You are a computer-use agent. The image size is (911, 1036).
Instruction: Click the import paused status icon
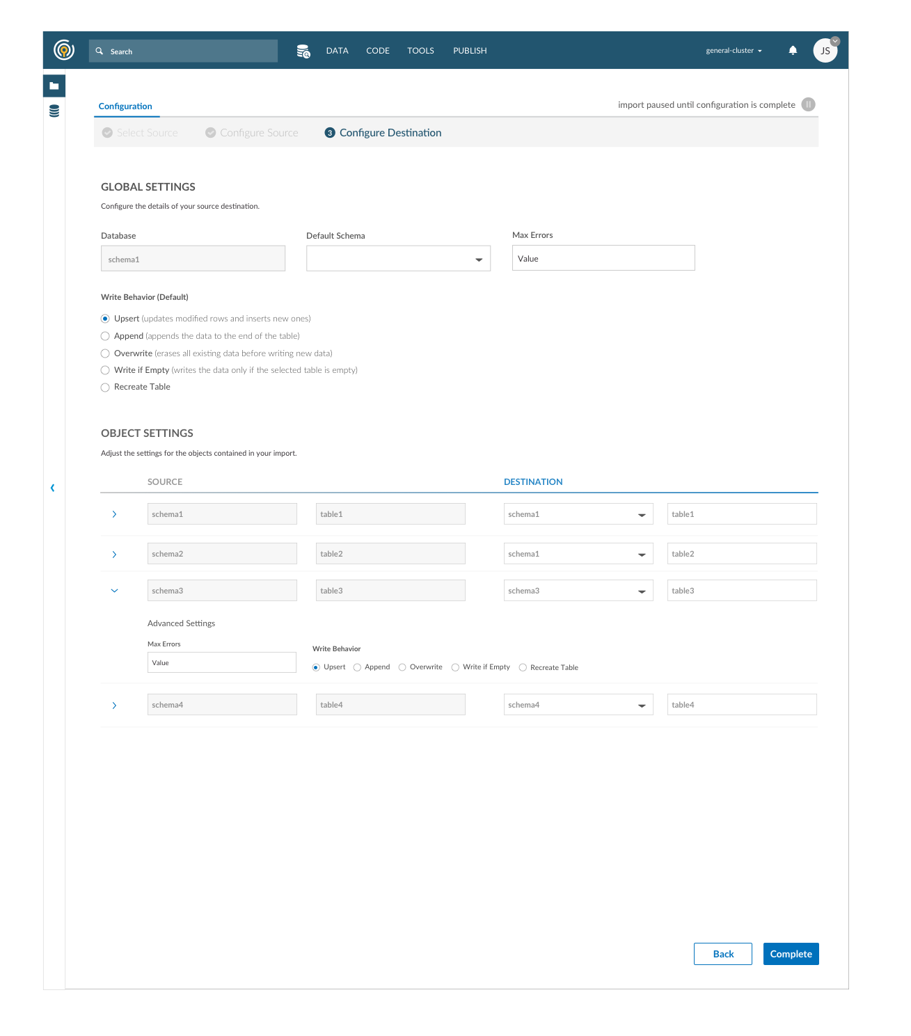[808, 104]
